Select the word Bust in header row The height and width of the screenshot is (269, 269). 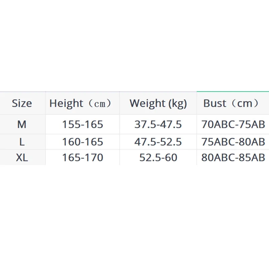(x=215, y=103)
